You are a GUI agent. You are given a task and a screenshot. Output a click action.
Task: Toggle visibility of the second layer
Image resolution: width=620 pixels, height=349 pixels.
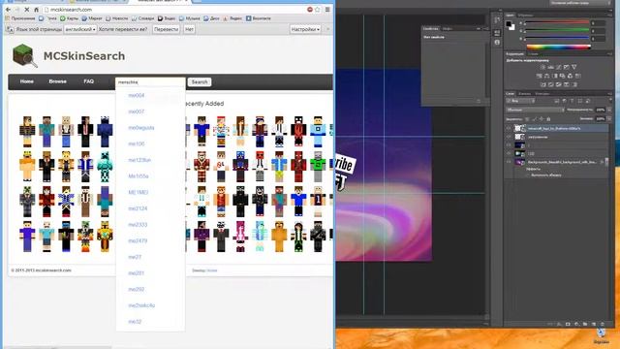pos(509,137)
